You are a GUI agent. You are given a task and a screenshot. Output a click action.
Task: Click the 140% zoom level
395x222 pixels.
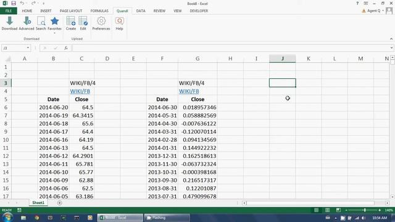coord(389,210)
